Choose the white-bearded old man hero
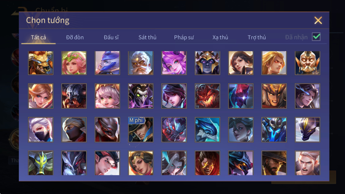 click(141, 63)
